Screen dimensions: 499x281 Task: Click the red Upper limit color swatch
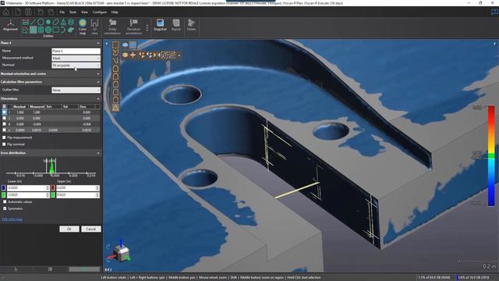coord(53,188)
